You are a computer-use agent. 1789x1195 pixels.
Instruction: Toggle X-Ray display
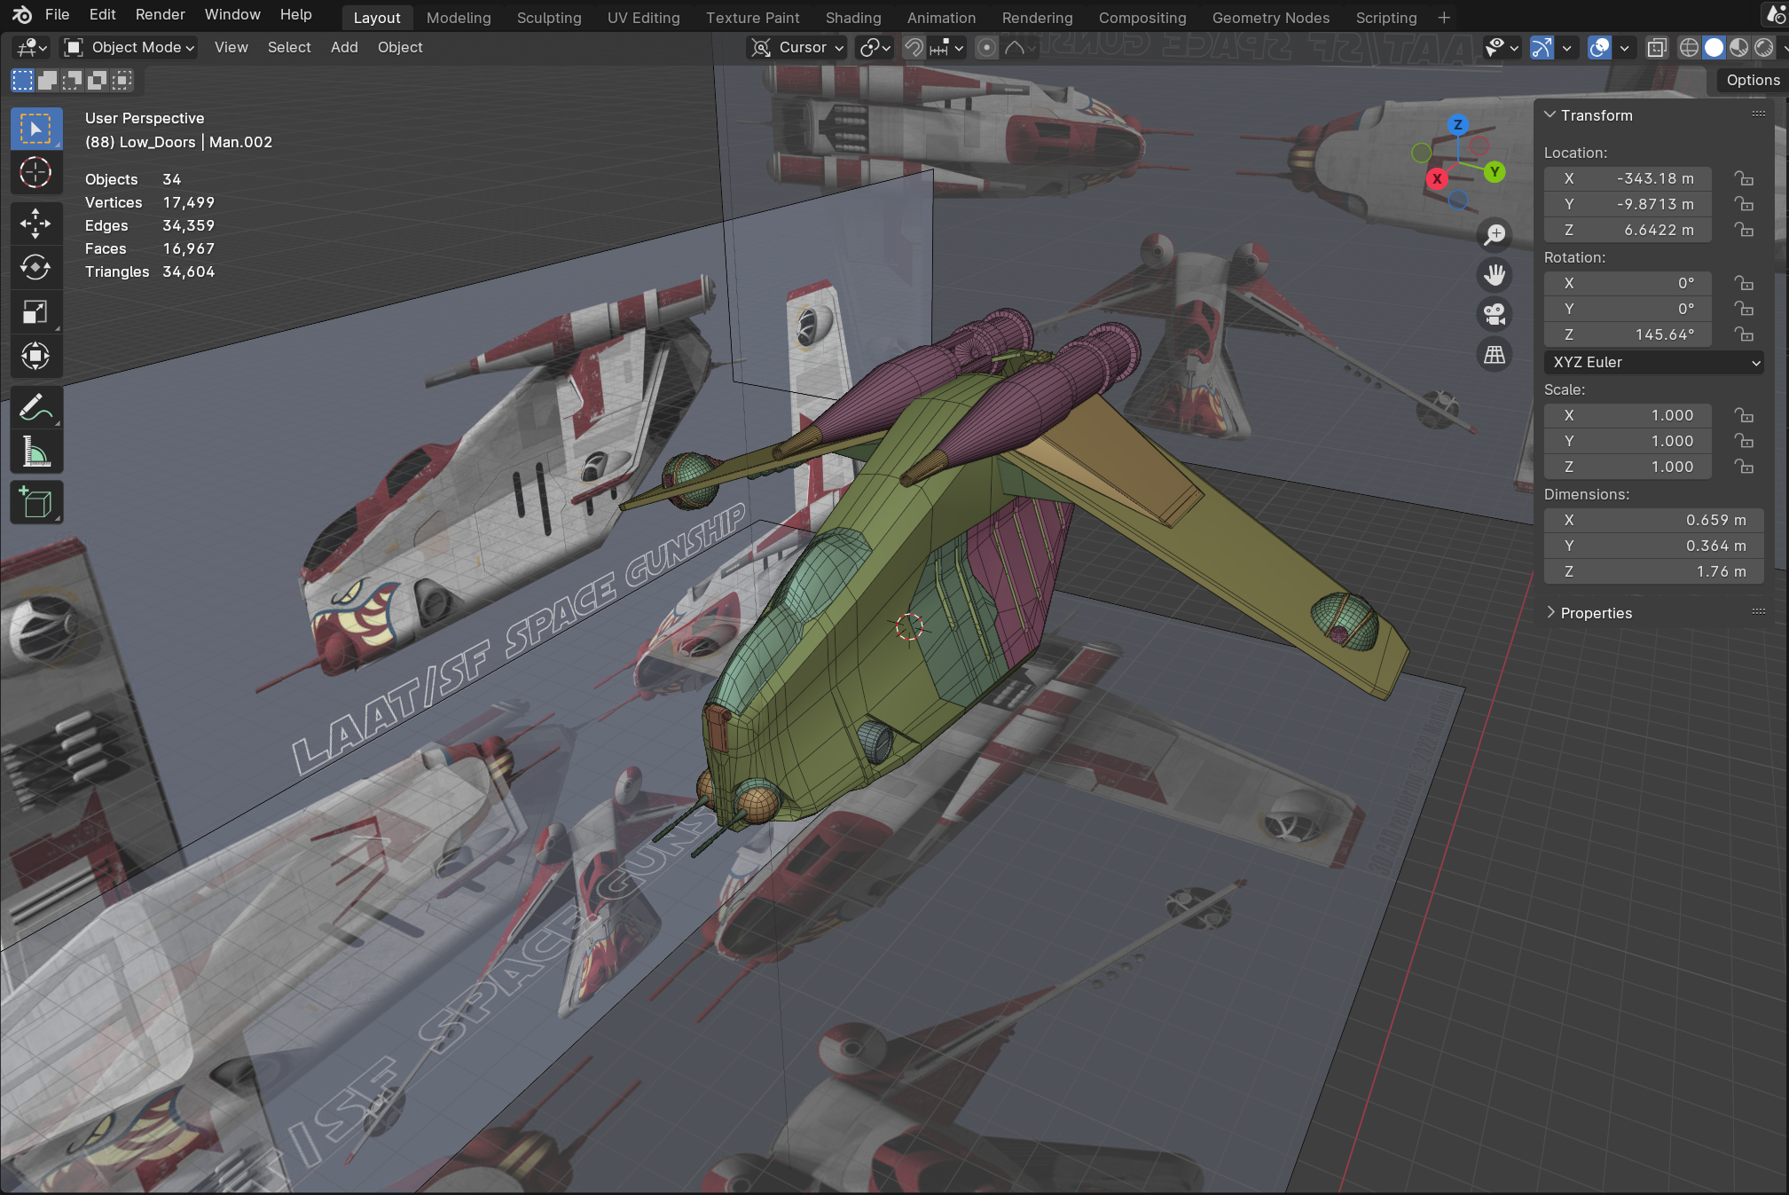click(1656, 48)
